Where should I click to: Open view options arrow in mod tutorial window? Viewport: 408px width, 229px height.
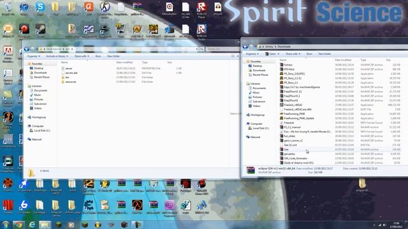(x=237, y=56)
